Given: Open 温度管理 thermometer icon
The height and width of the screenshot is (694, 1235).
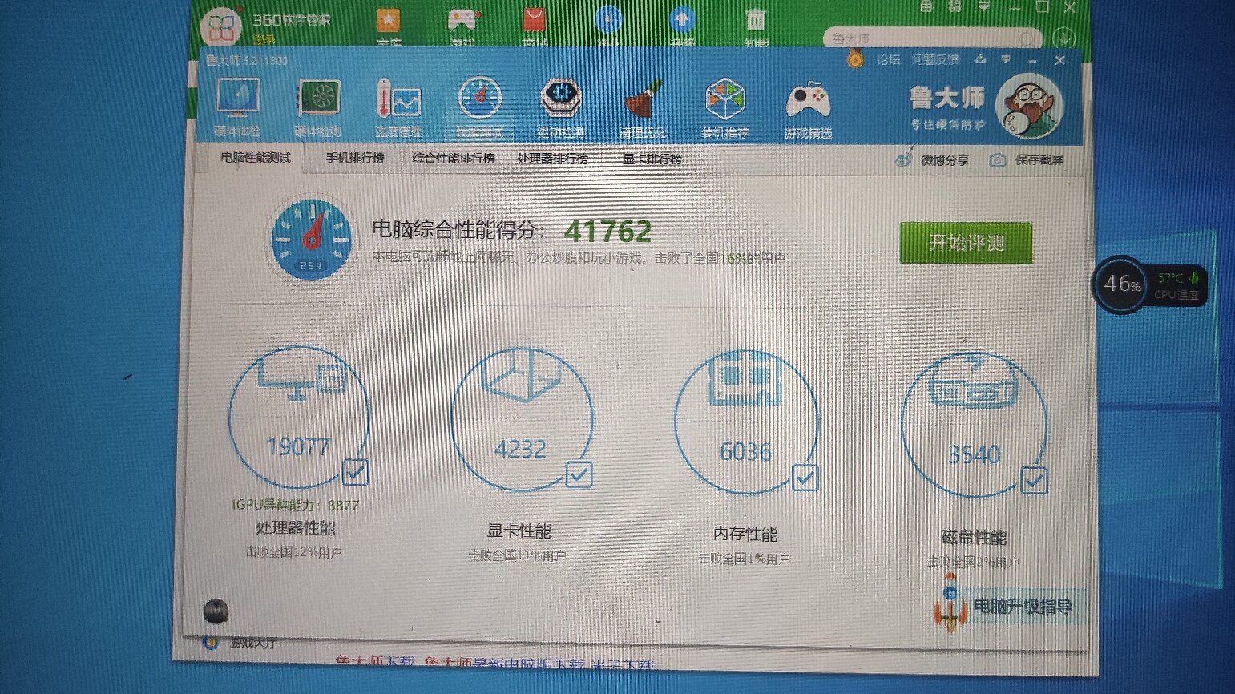Looking at the screenshot, I should (398, 107).
